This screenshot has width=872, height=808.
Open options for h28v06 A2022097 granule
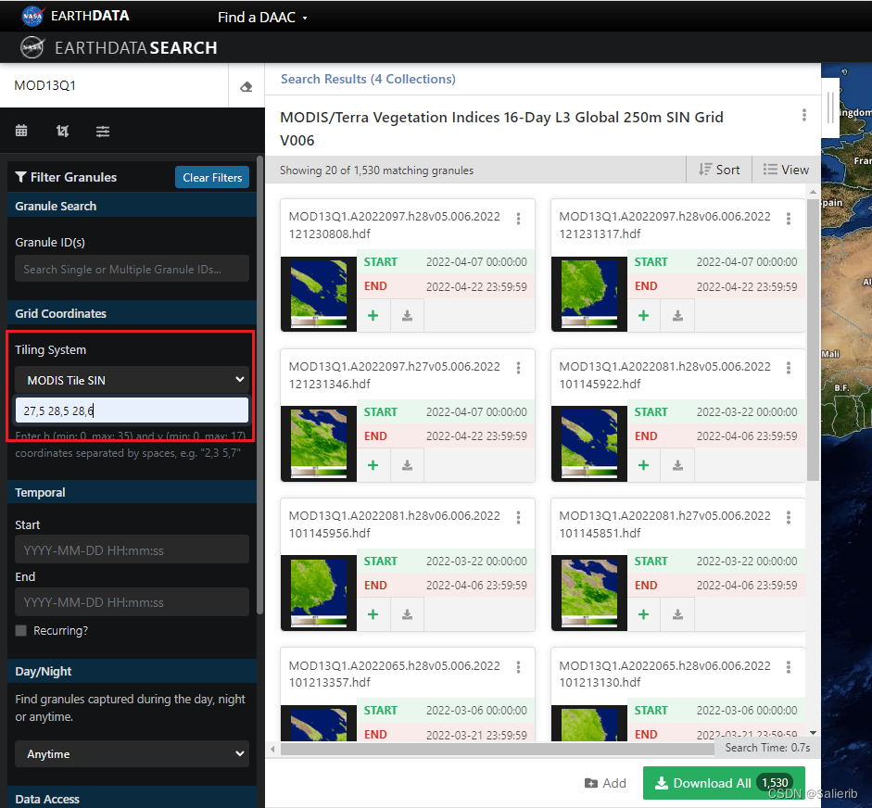click(x=789, y=219)
